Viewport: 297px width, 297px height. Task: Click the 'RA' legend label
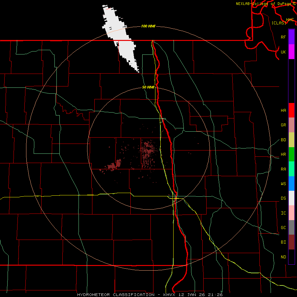(283, 169)
